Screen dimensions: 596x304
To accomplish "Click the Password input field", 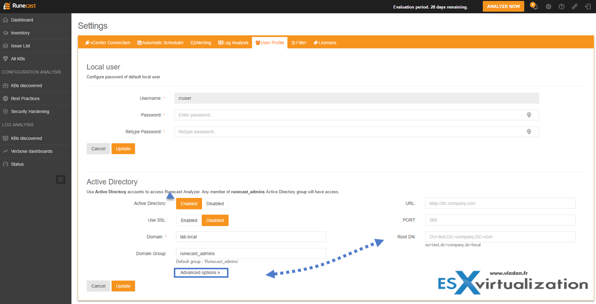I will tap(357, 115).
